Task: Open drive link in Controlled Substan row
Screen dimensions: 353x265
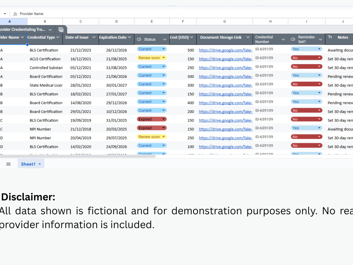Action: click(x=226, y=68)
